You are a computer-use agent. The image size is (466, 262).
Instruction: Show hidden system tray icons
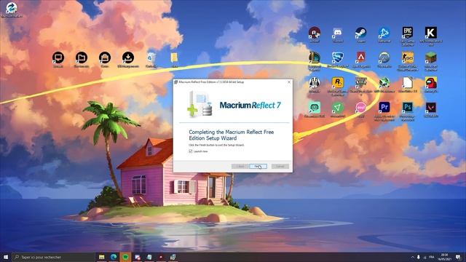(413, 257)
